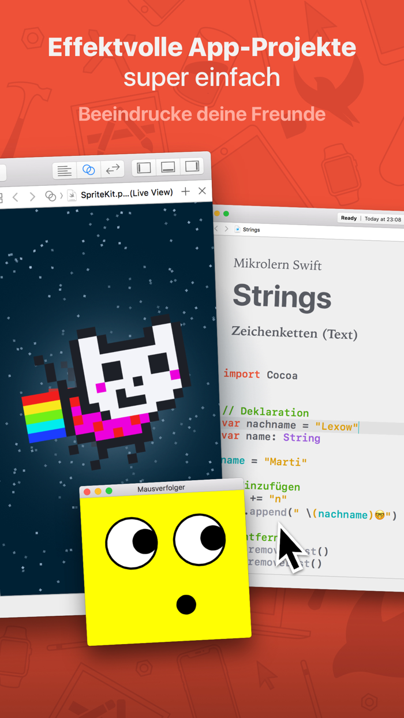This screenshot has height=718, width=404.
Task: Click the playground file icon beside Strings
Action: point(237,230)
